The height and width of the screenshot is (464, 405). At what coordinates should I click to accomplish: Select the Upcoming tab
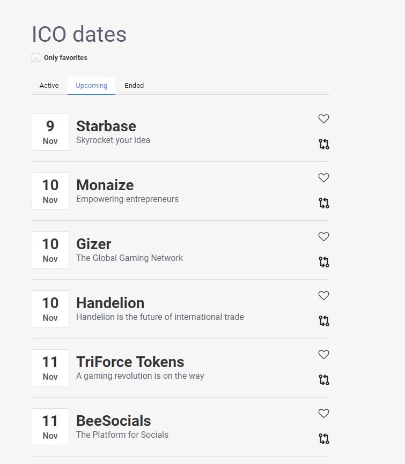coord(91,86)
